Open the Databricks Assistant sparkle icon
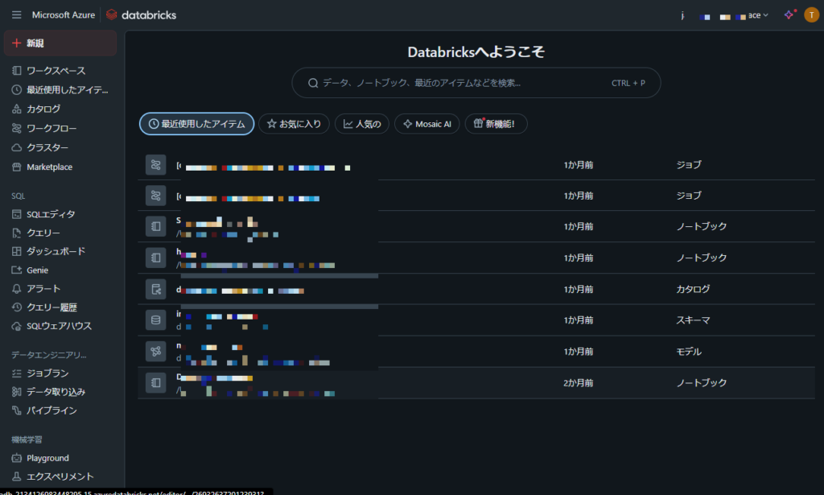The image size is (824, 495). click(x=789, y=14)
